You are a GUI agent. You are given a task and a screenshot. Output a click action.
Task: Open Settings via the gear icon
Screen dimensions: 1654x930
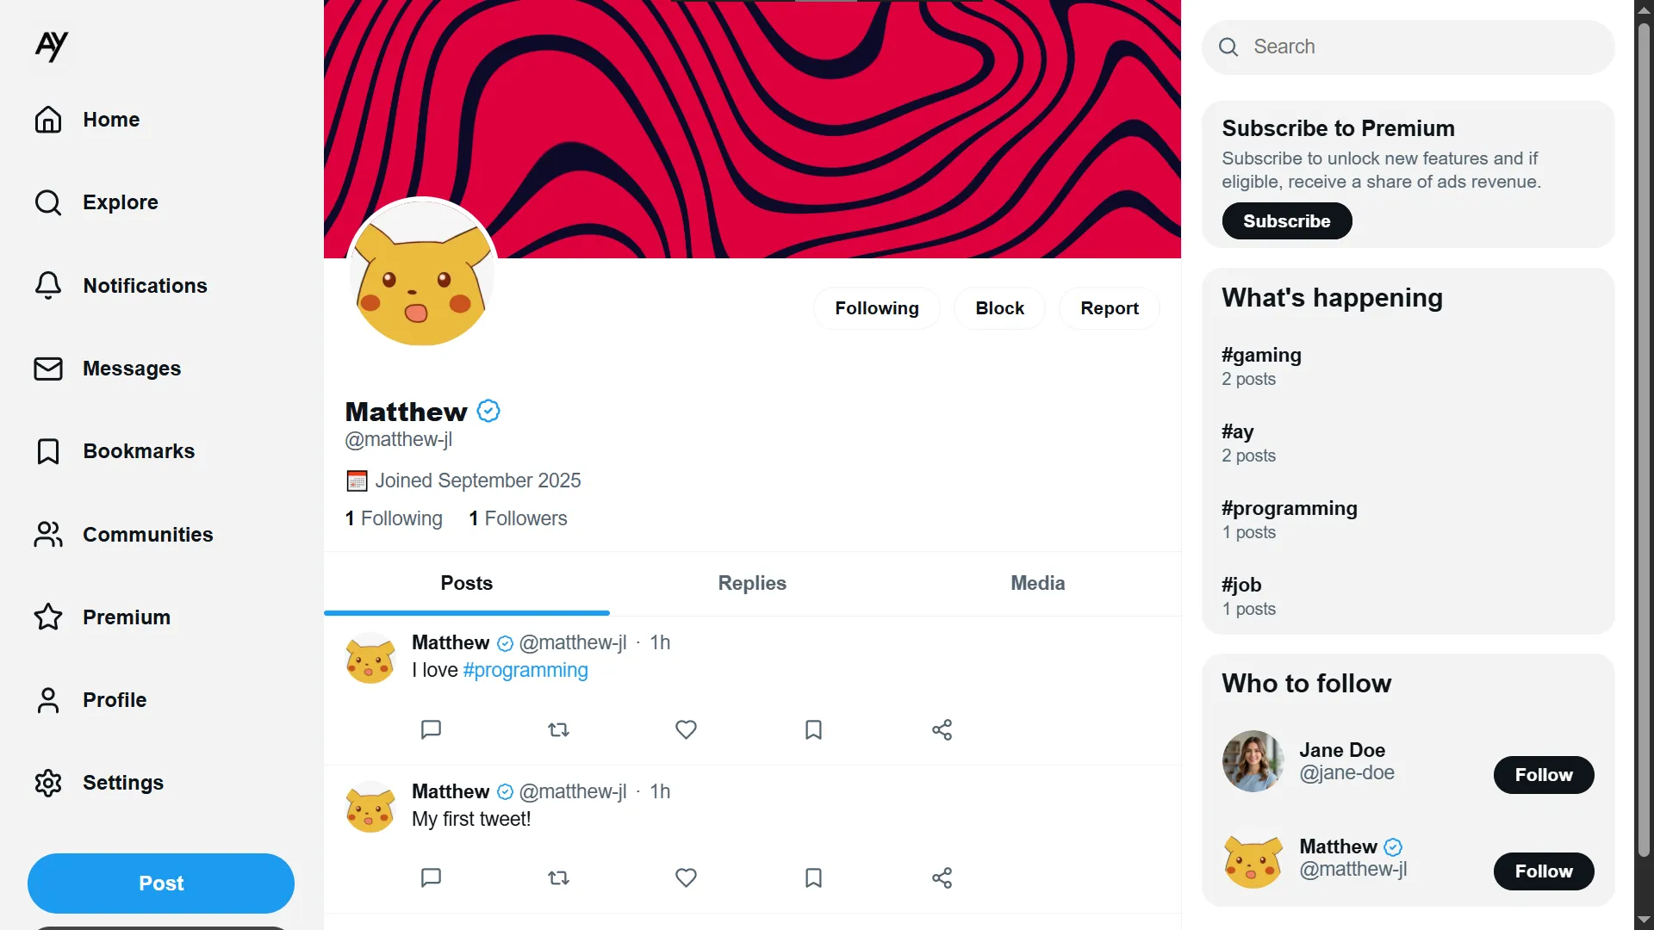[48, 783]
